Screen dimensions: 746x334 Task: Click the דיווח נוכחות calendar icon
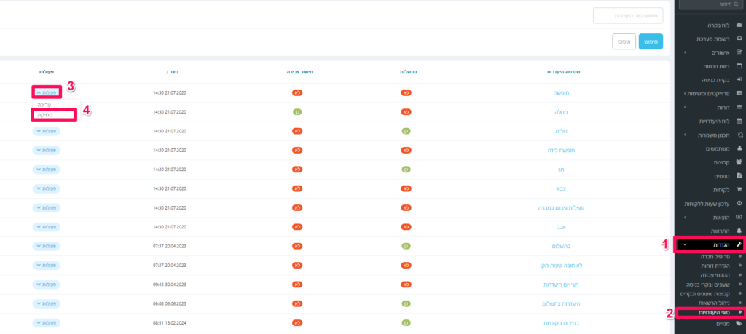tap(739, 66)
